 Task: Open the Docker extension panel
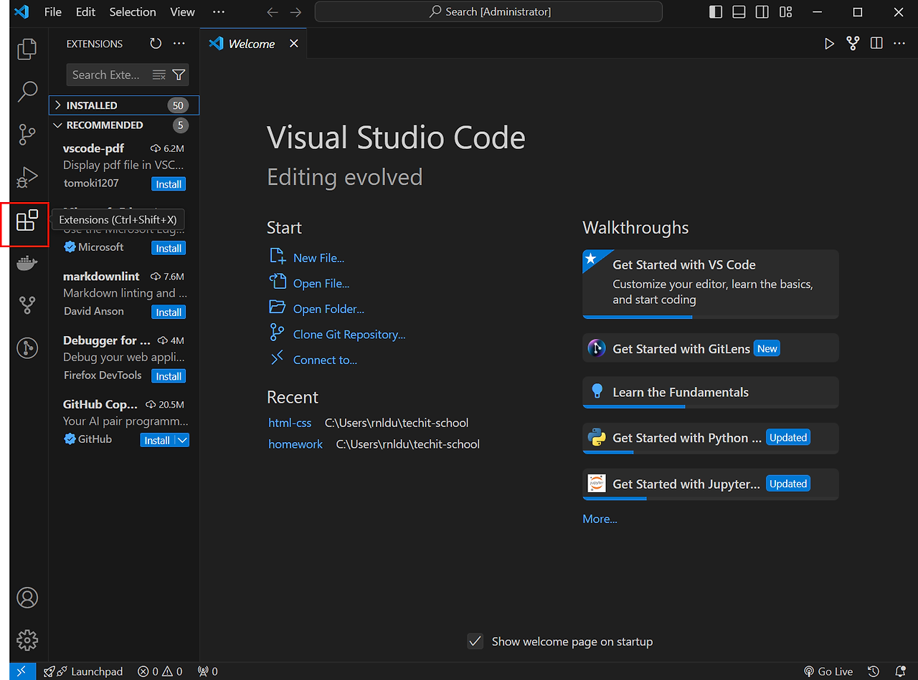[x=27, y=262]
